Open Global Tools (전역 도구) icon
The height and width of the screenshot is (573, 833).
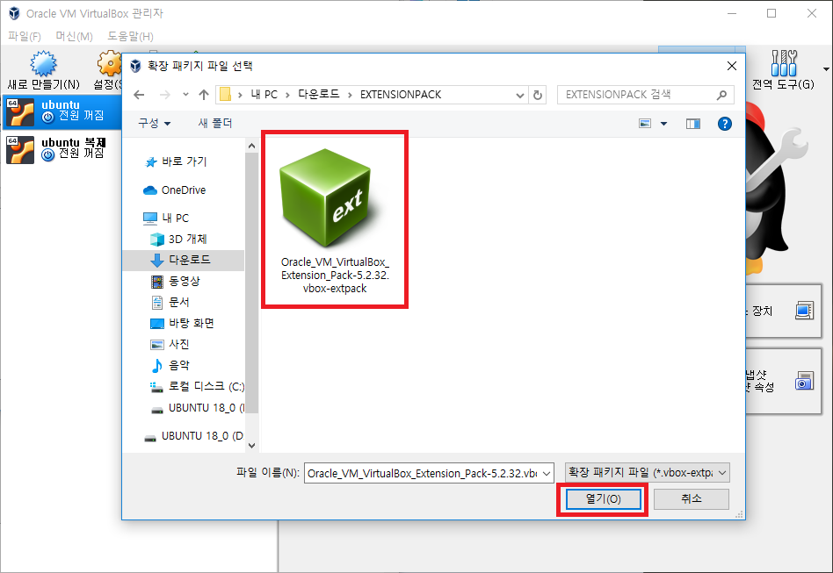point(784,64)
